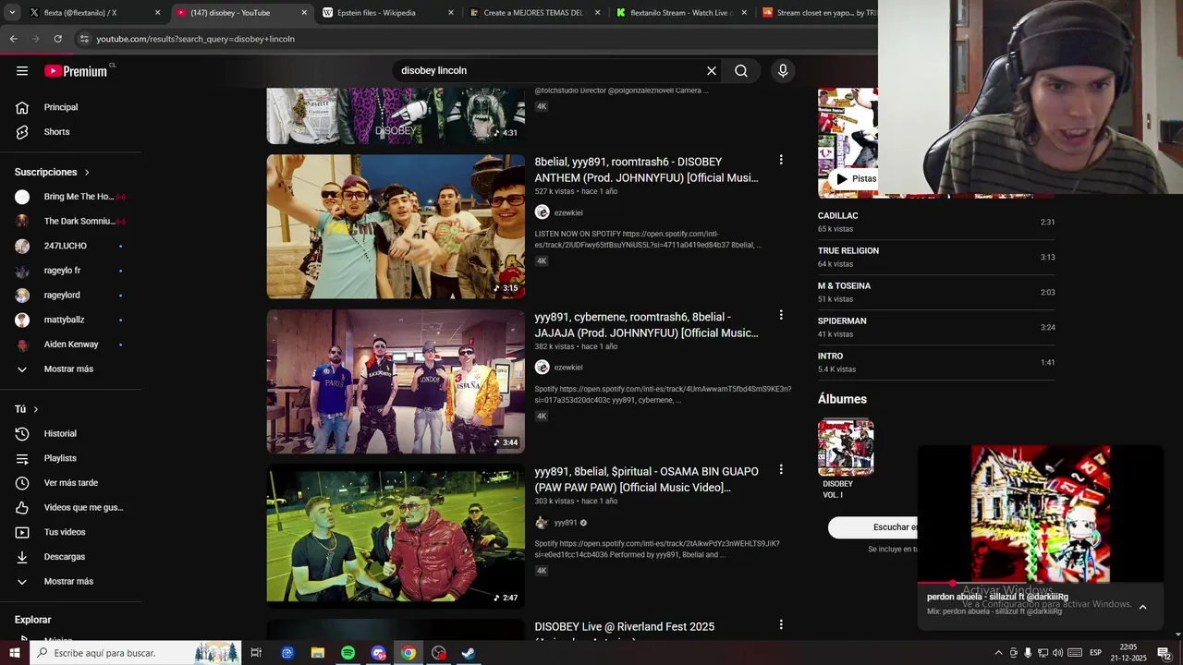Switch to Epstein files Wikipedia tab
Screen dimensions: 1183x665
(x=388, y=13)
